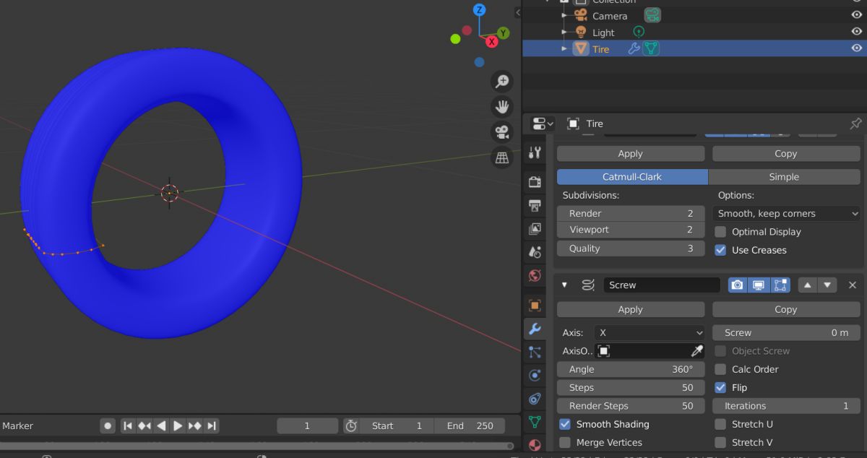
Task: Enable the Stretch V checkbox
Action: click(x=720, y=442)
